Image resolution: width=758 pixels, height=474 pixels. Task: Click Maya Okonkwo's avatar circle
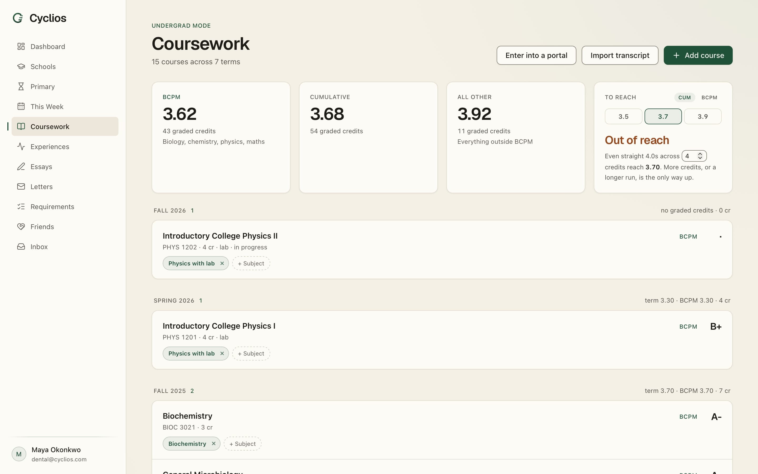coord(19,454)
